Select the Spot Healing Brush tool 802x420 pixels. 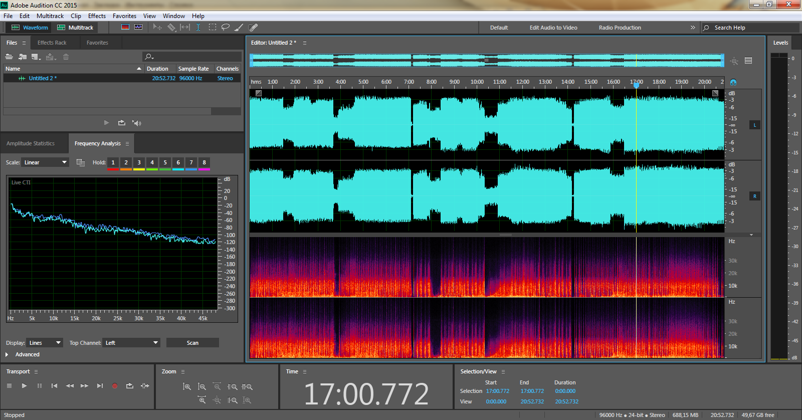point(253,27)
